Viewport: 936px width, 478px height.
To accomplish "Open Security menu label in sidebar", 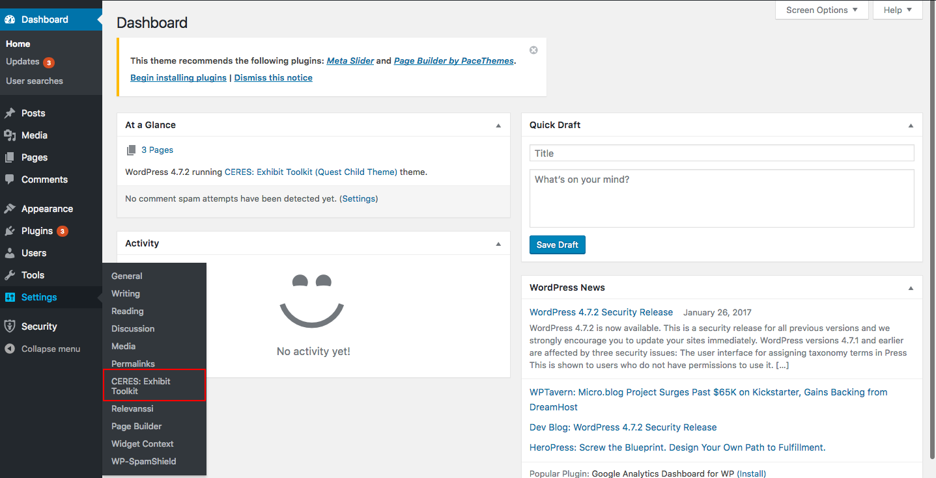I will tap(39, 326).
